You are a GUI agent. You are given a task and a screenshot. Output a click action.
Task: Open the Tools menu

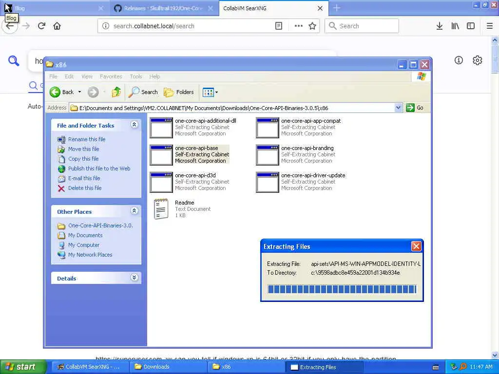coord(135,76)
